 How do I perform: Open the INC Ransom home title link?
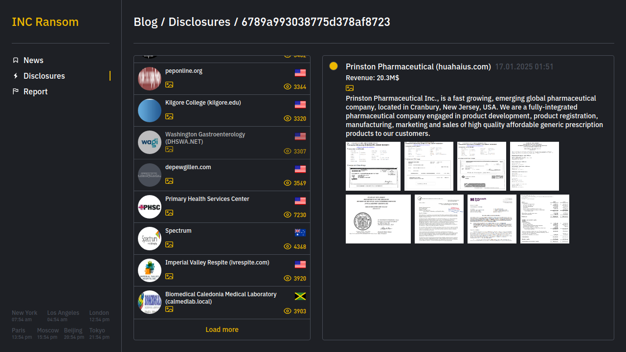click(45, 22)
